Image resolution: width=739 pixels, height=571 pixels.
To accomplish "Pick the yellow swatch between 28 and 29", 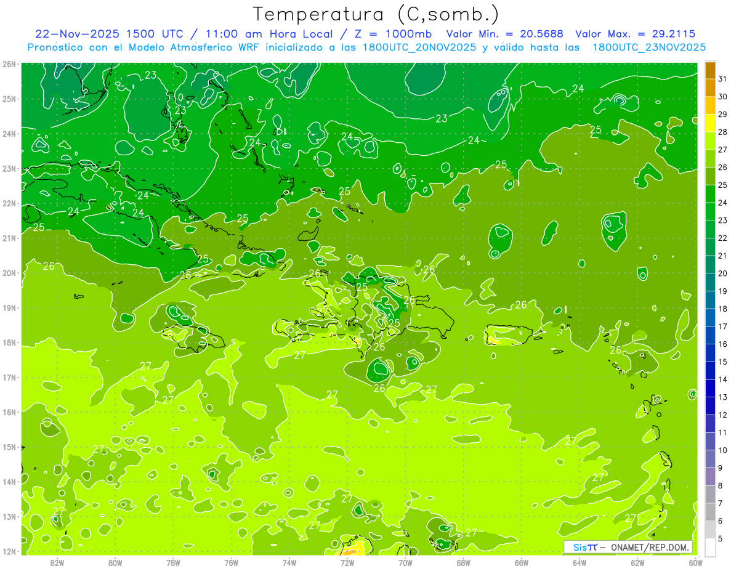I will tap(710, 123).
